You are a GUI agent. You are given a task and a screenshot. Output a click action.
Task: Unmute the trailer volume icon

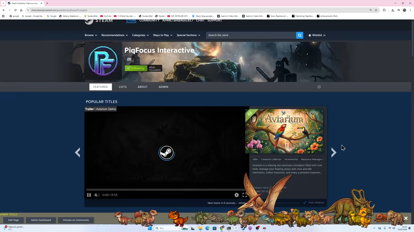[x=97, y=195]
